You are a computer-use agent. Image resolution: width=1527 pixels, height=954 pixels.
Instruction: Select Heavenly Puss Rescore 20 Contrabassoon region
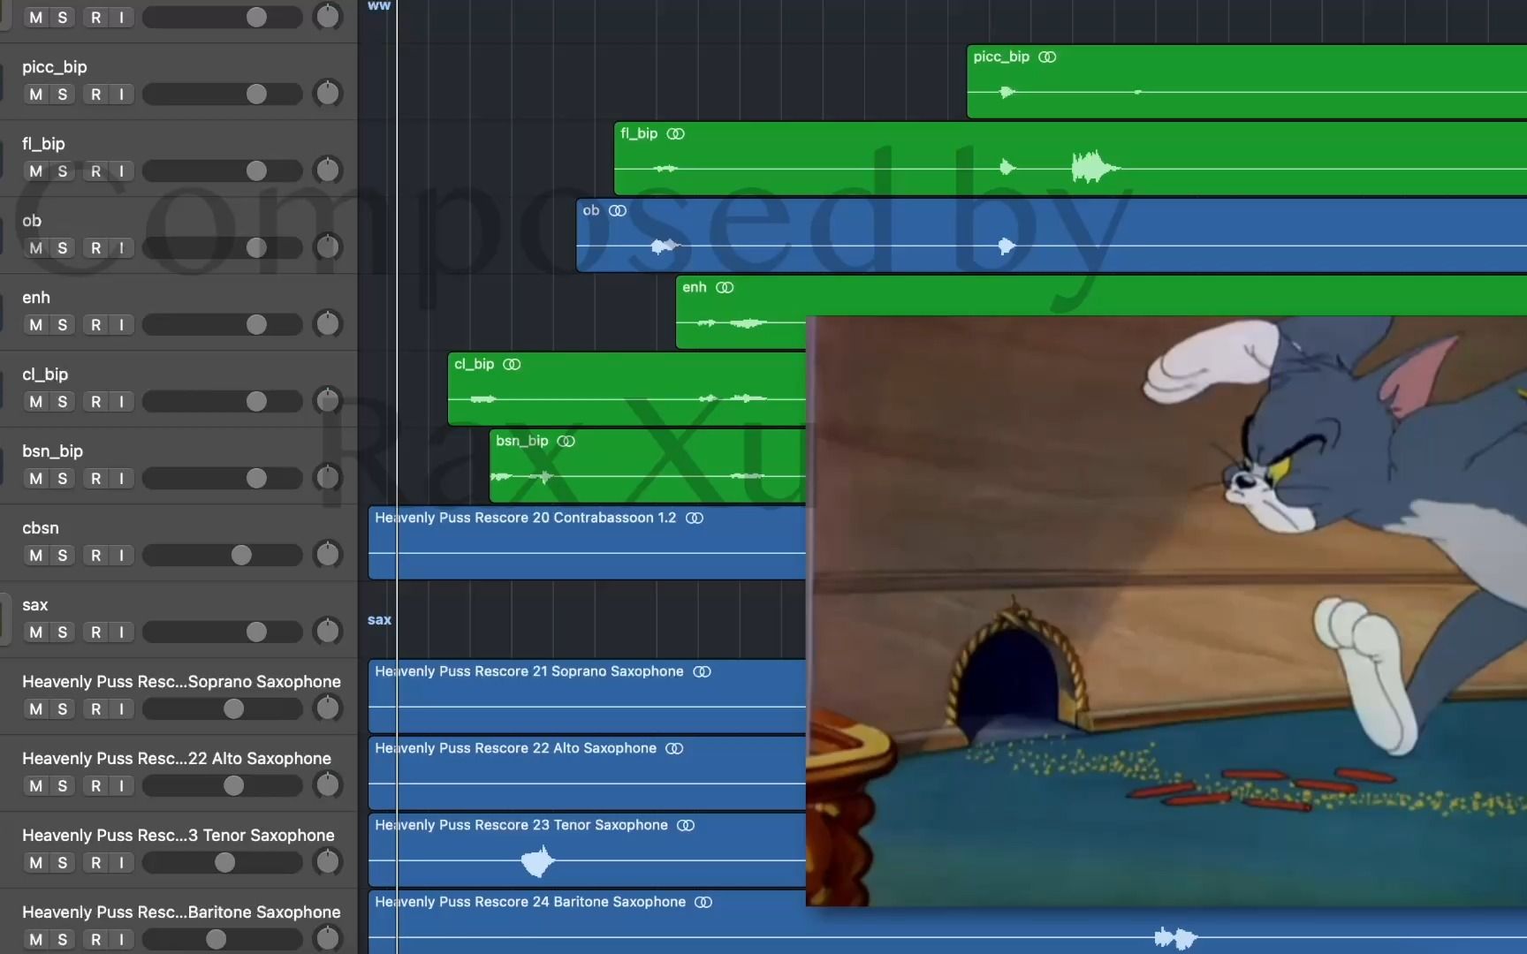point(588,542)
